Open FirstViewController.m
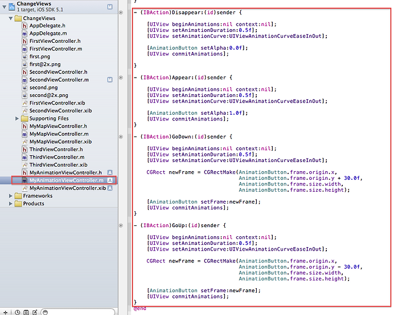This screenshot has width=410, height=315. 56,49
